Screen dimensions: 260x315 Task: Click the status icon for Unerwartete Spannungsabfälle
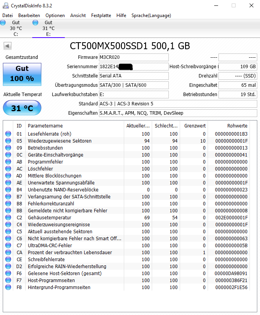point(8,182)
